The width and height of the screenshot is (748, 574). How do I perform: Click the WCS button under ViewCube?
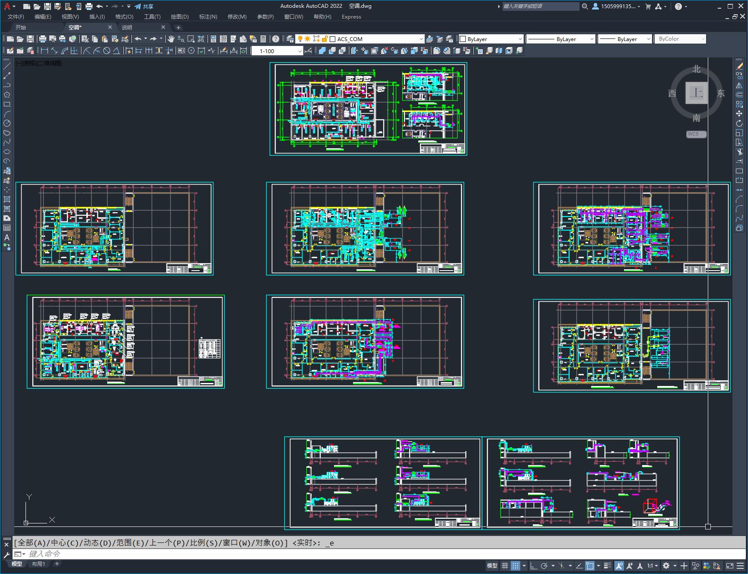coord(696,134)
